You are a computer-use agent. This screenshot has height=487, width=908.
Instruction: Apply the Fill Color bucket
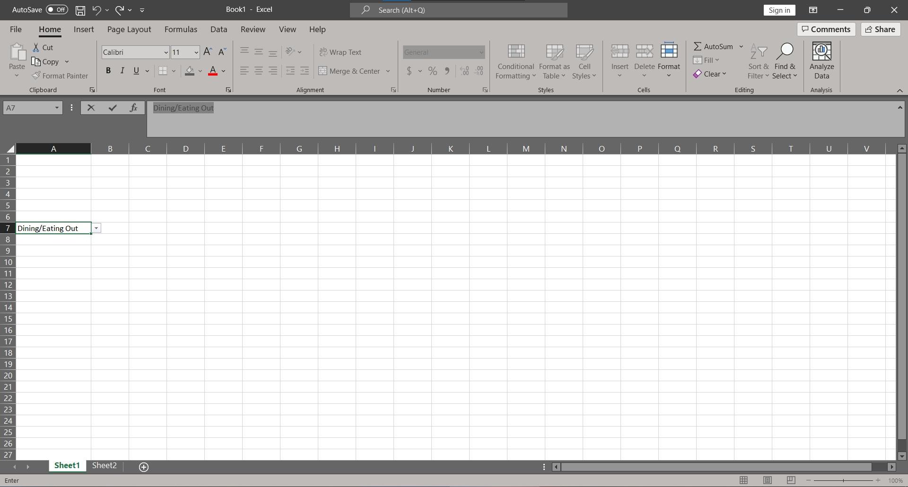190,71
